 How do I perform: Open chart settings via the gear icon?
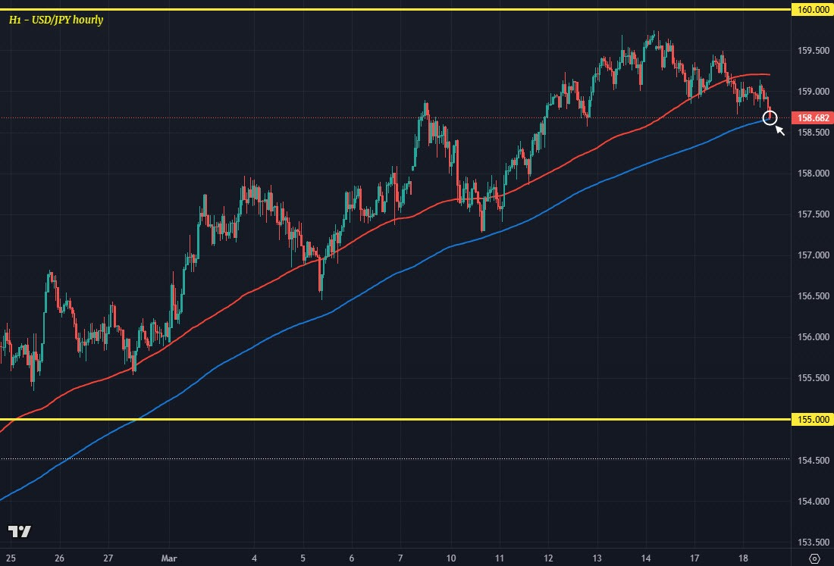pyautogui.click(x=814, y=558)
